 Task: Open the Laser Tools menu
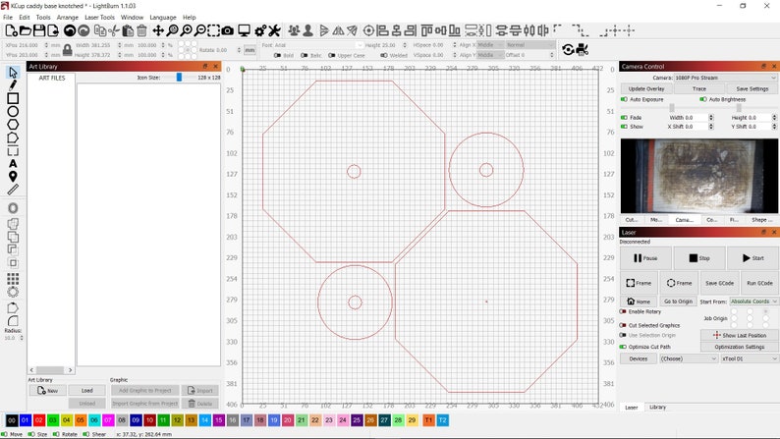tap(99, 17)
